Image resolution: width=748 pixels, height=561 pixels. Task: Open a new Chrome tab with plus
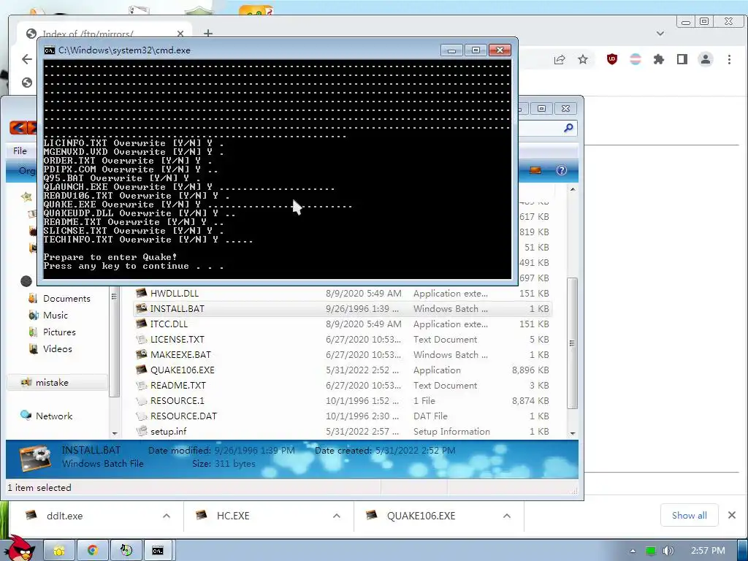[x=208, y=34]
